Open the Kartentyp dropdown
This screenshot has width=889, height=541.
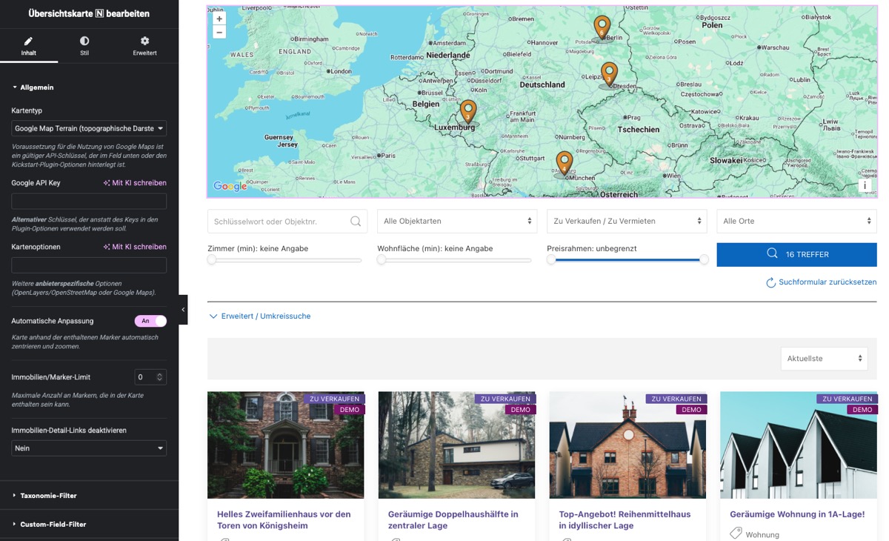89,128
